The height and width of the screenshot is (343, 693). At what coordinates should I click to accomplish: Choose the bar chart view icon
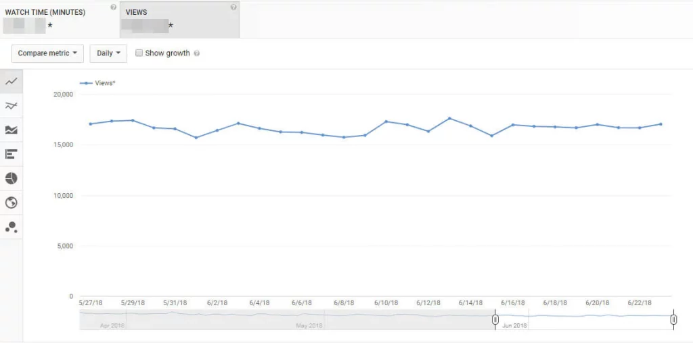coord(11,154)
